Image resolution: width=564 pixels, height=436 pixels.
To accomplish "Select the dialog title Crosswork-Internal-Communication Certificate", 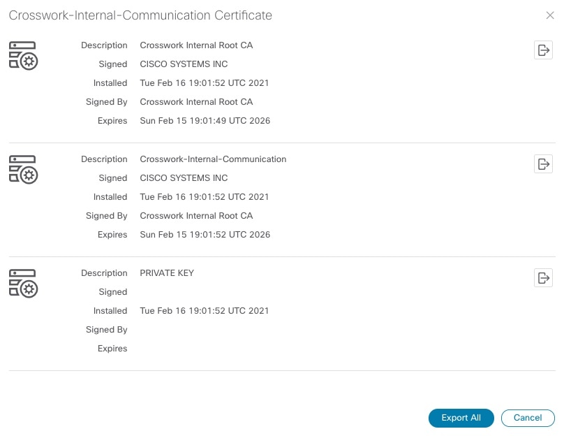I will (140, 15).
